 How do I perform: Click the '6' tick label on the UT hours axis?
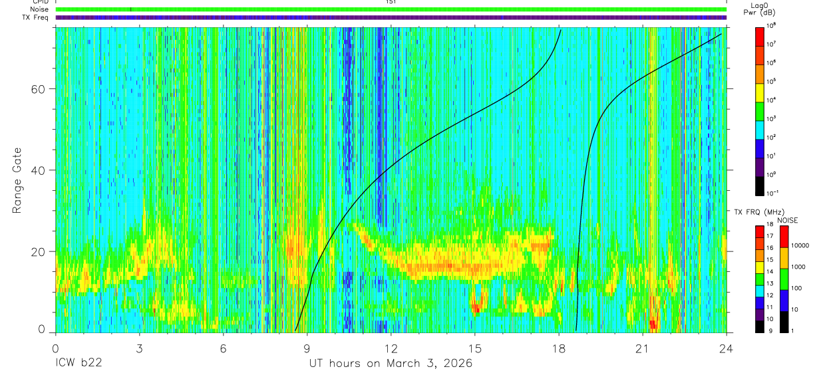(x=223, y=348)
